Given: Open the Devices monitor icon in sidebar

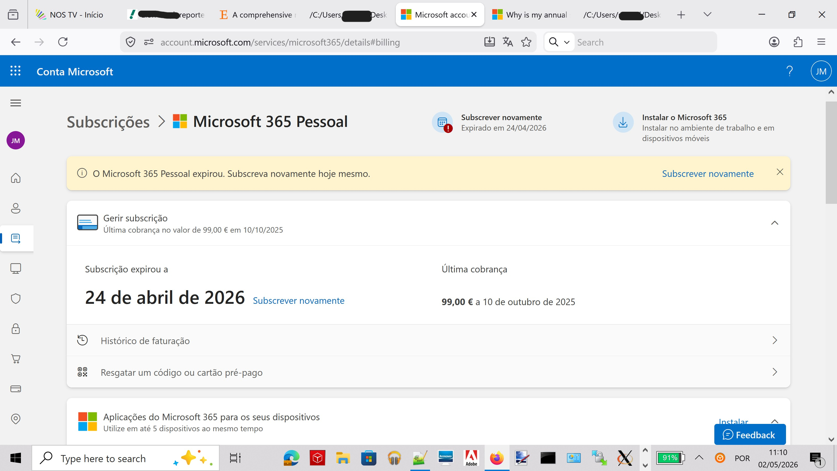Looking at the screenshot, I should coord(16,268).
